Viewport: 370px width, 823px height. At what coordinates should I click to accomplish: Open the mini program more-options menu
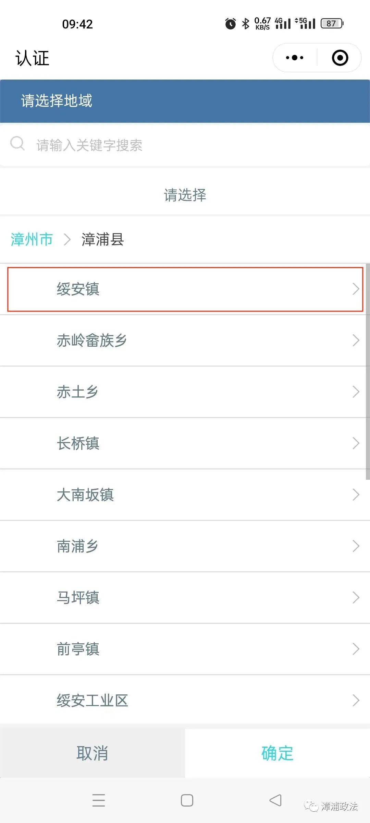(x=295, y=58)
